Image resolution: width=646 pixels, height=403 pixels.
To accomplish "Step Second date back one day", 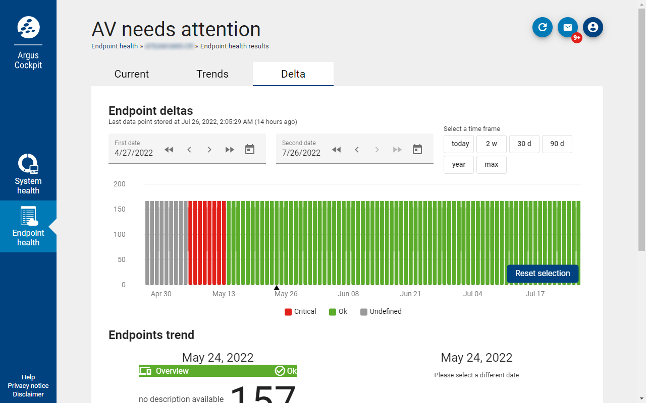I will tap(357, 150).
